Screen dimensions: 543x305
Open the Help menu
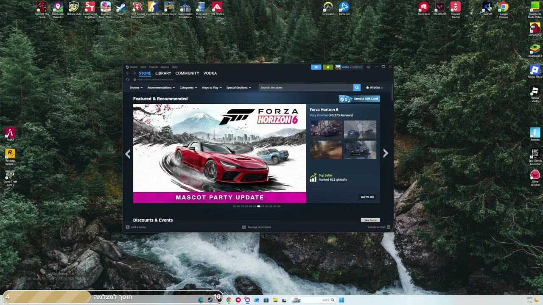click(174, 67)
